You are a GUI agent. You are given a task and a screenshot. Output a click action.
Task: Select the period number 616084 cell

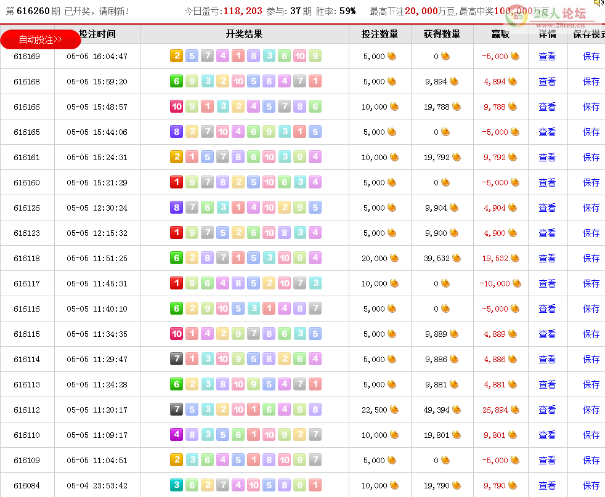[27, 485]
